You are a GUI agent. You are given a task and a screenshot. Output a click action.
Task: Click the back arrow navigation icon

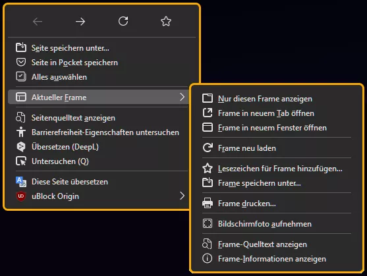point(38,22)
